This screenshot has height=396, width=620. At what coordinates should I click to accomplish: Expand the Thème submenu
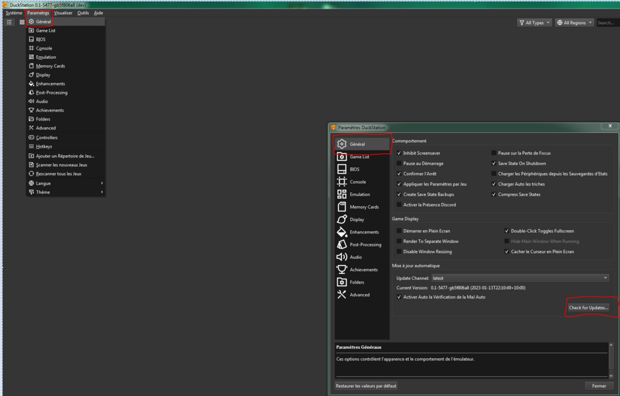click(x=65, y=192)
